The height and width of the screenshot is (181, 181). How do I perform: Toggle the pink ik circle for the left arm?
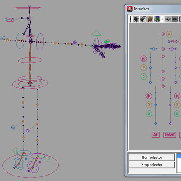pos(143,58)
